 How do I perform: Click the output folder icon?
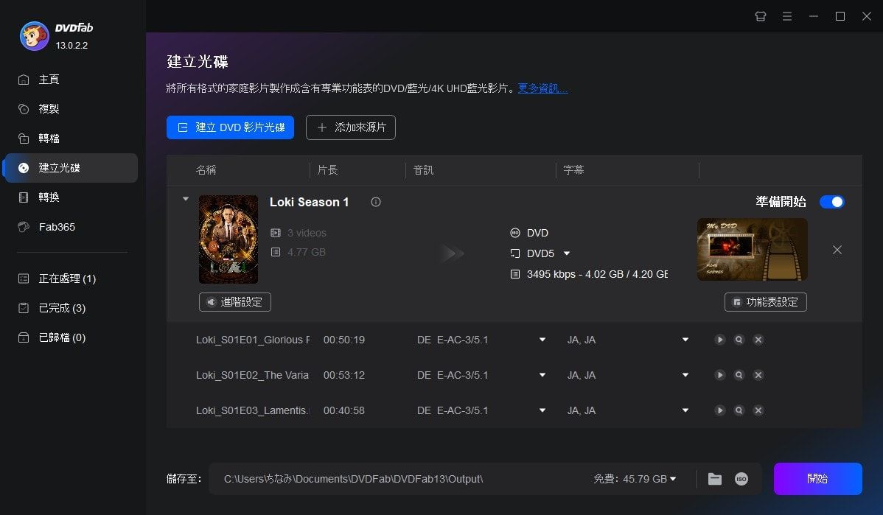(x=715, y=479)
